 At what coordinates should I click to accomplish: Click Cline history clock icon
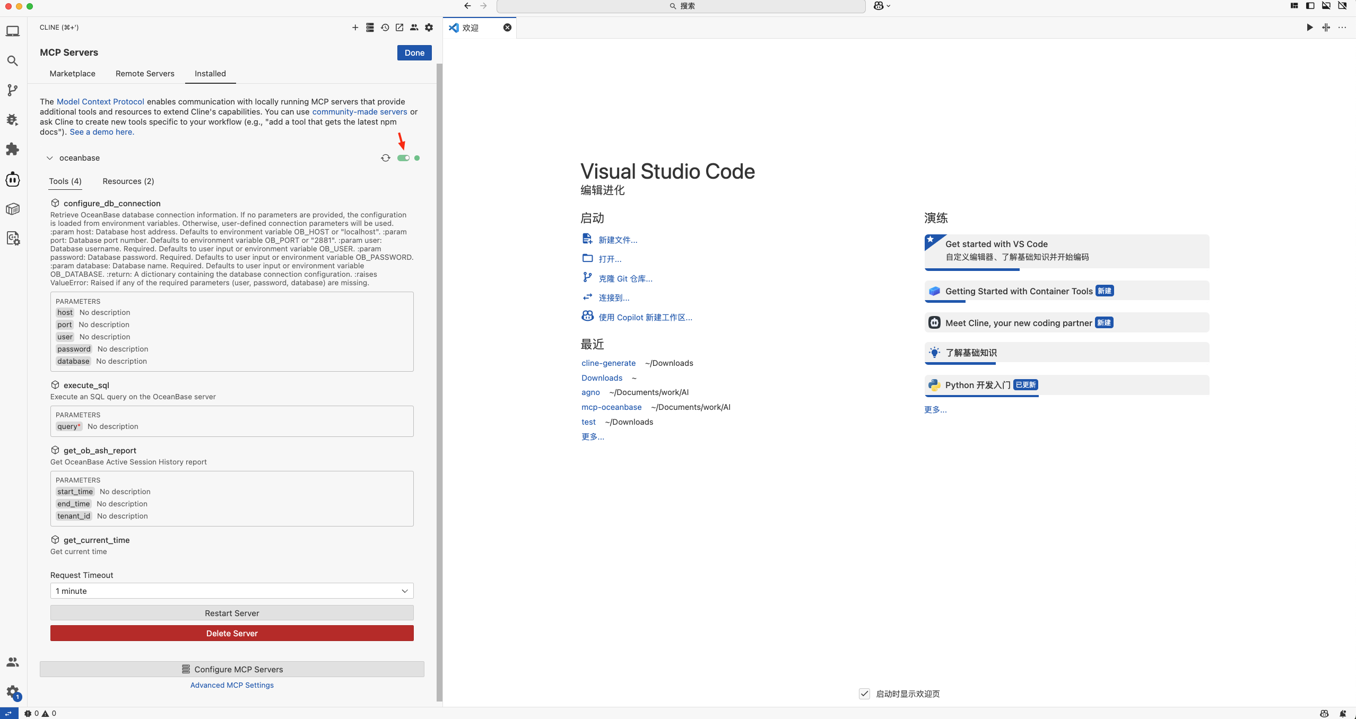[385, 28]
